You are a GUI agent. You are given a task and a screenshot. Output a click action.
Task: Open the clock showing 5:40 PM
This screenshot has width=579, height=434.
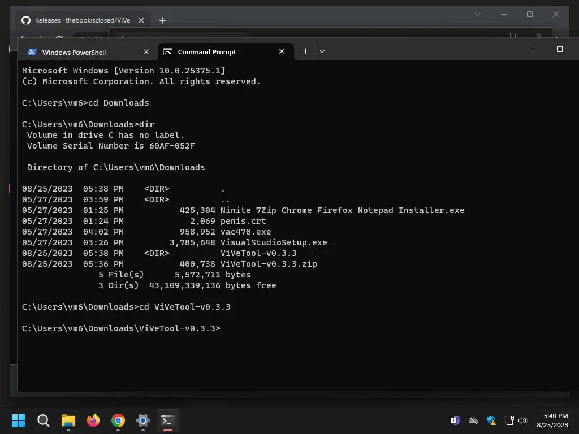click(x=552, y=420)
